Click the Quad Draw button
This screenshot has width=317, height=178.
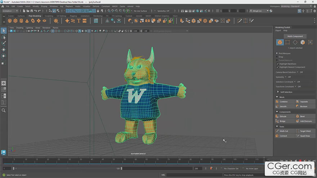(x=305, y=136)
